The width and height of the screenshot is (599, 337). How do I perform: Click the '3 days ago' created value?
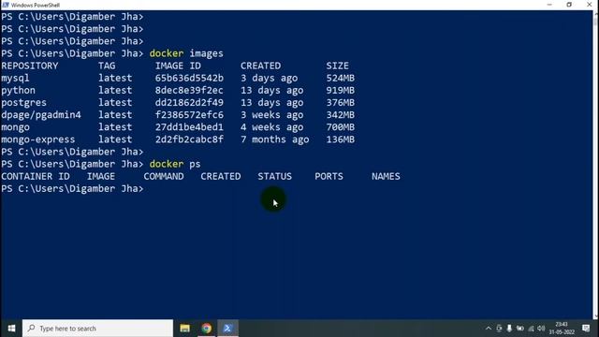[x=269, y=79]
